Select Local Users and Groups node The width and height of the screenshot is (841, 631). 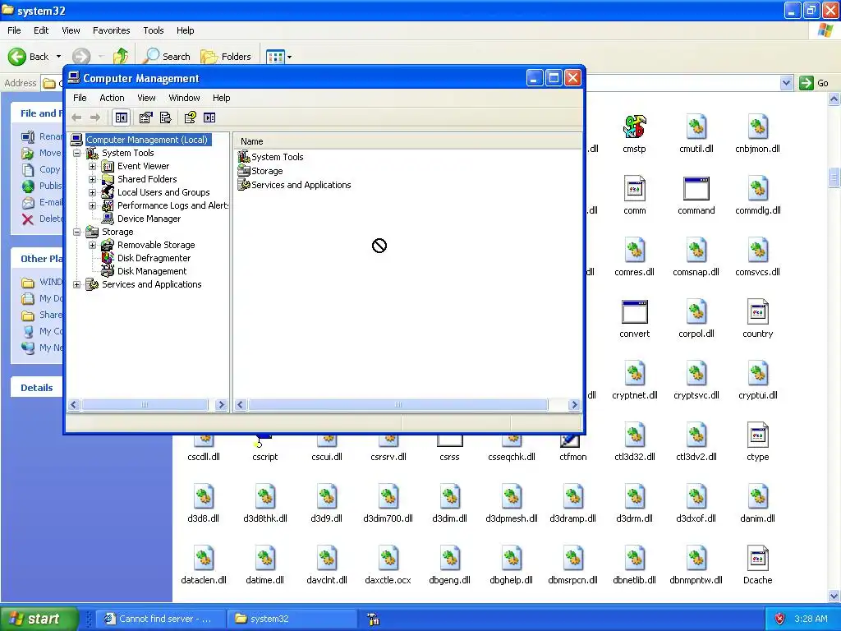[x=163, y=192]
